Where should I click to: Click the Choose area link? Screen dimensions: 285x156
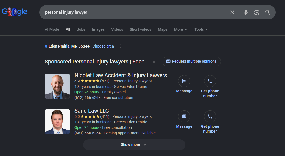point(103,46)
